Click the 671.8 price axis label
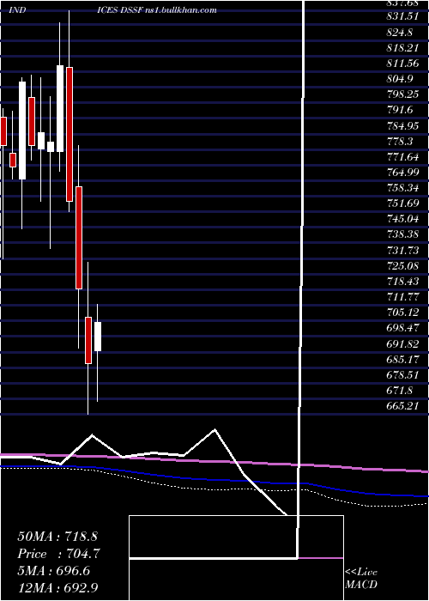 tap(400, 390)
